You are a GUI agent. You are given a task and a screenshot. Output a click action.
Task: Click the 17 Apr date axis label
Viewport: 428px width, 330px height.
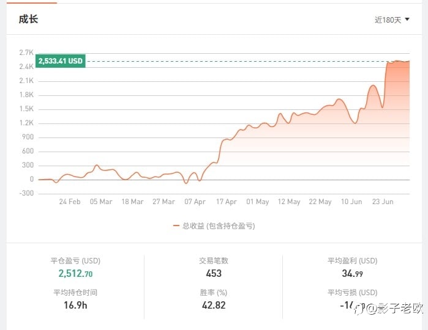click(x=227, y=202)
